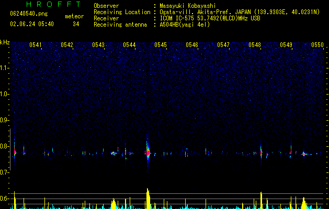This screenshot has height=209, width=329.
Task: Click the ICOM IC-575 receiver value
Action: coord(210,18)
